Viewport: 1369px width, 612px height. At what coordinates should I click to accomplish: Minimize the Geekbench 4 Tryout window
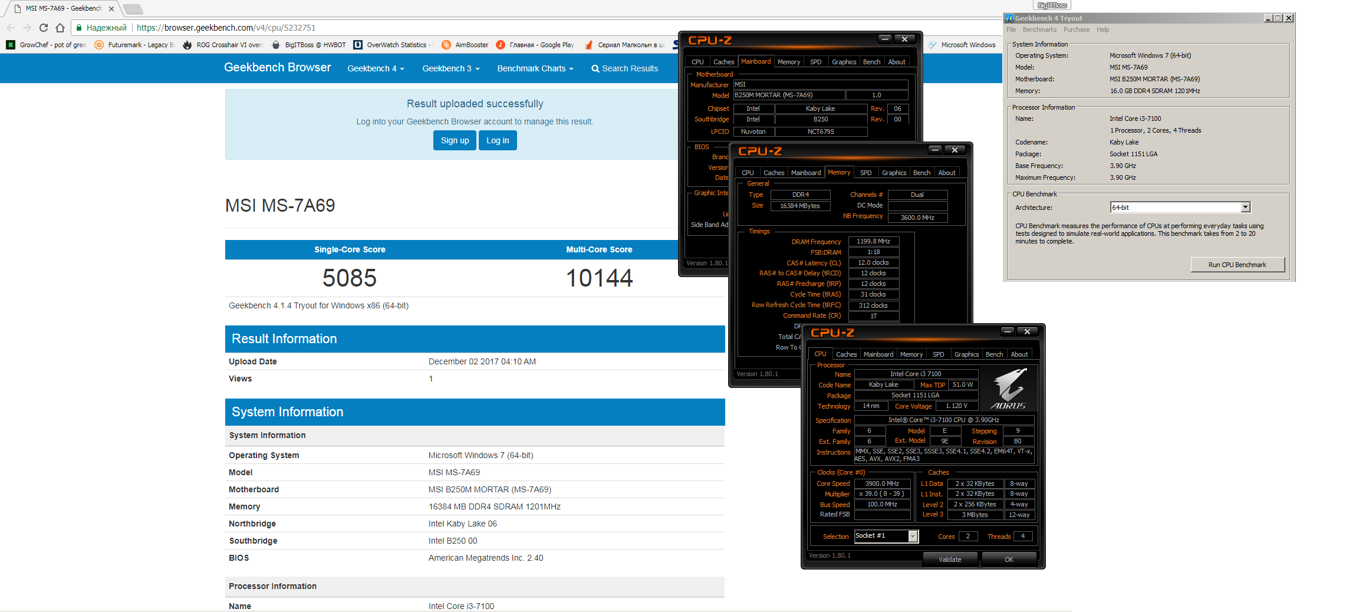[1268, 18]
